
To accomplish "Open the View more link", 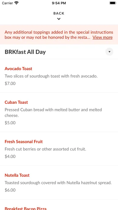I will pos(103,37).
